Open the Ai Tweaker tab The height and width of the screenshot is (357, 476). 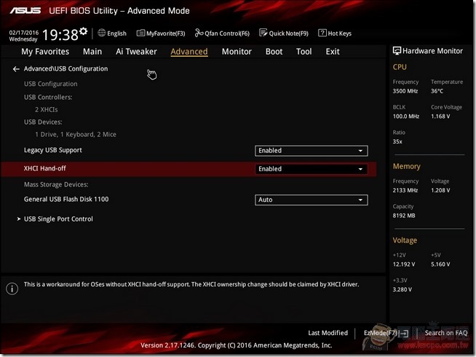pyautogui.click(x=136, y=52)
